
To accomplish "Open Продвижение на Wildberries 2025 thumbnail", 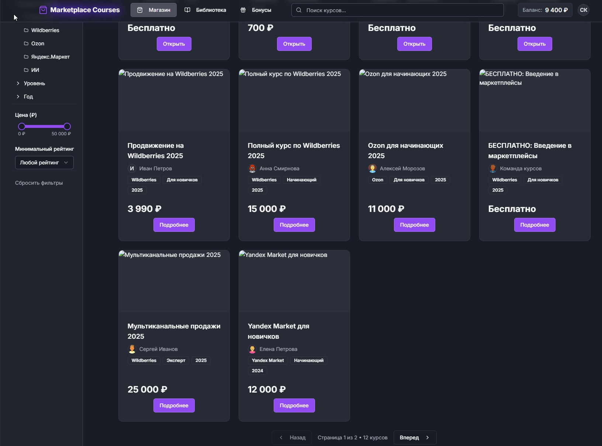I will (174, 100).
